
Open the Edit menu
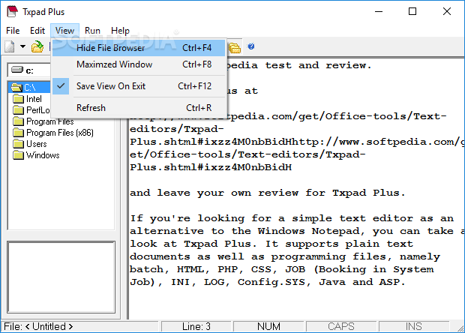tap(37, 31)
